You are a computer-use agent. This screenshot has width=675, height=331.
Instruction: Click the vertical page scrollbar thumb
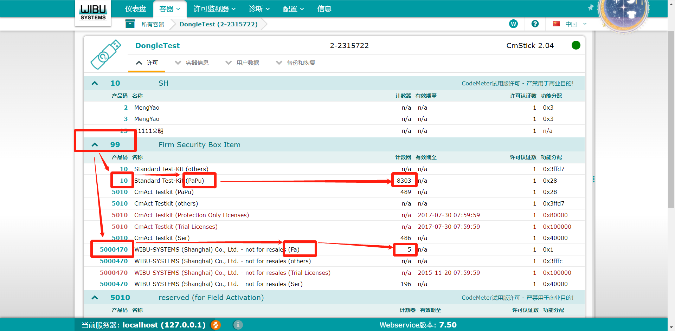(671, 119)
